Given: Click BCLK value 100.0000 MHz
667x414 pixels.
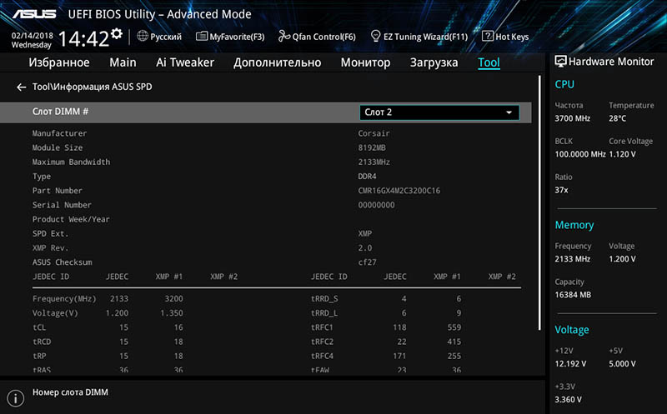Looking at the screenshot, I should click(579, 154).
